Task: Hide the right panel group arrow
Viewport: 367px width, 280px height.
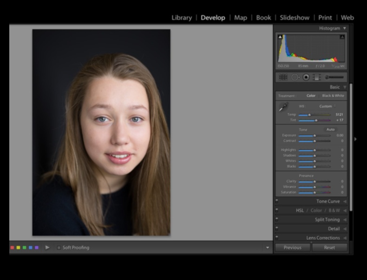Action: click(355, 139)
